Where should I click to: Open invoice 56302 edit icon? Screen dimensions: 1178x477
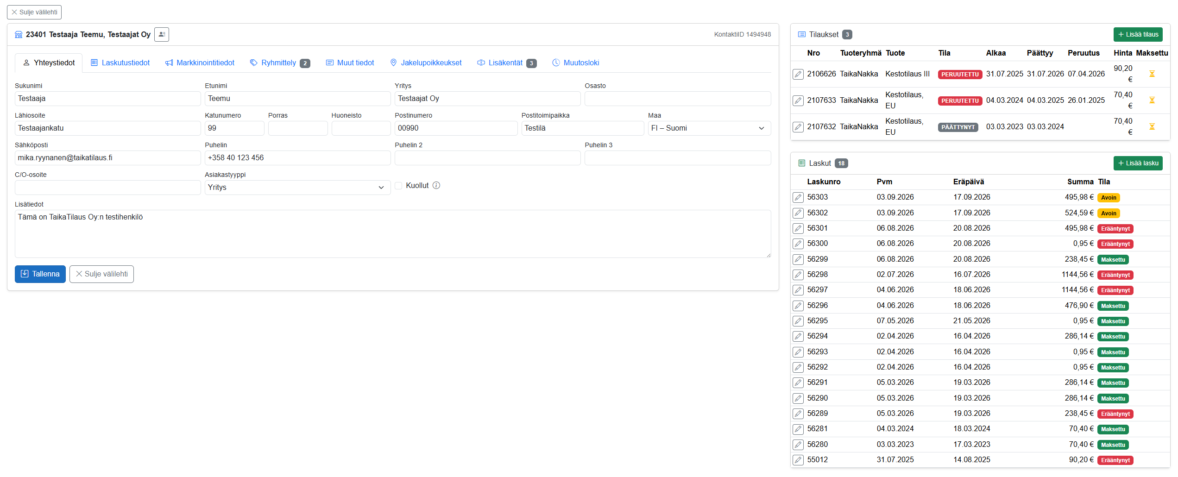point(798,213)
